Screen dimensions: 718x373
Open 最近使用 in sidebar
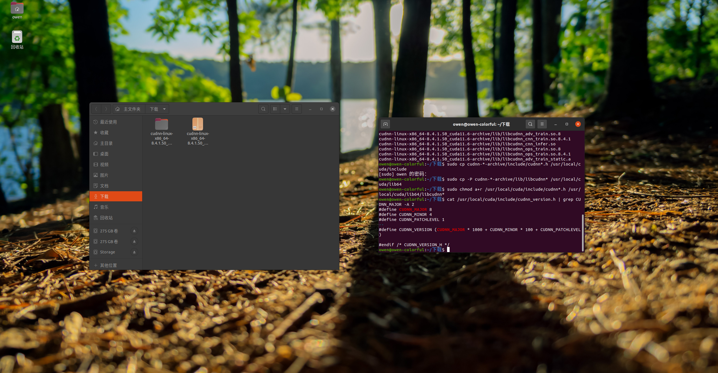click(108, 122)
